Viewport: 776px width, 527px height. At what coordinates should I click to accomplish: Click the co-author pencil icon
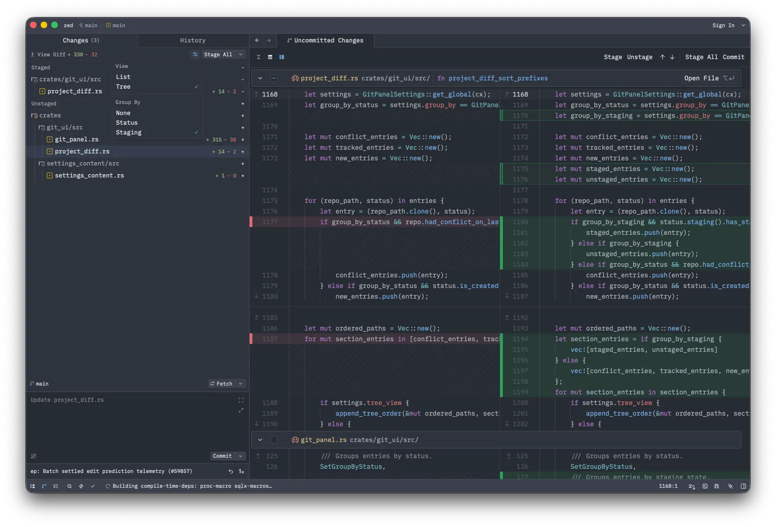point(33,456)
